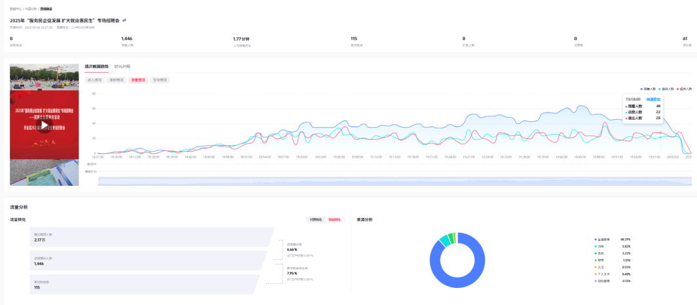
Task: Switch funnel to 付费转化 view
Action: [x=316, y=220]
